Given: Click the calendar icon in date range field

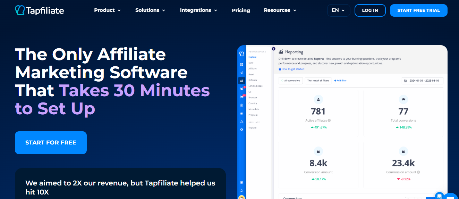Looking at the screenshot, I should tap(405, 81).
